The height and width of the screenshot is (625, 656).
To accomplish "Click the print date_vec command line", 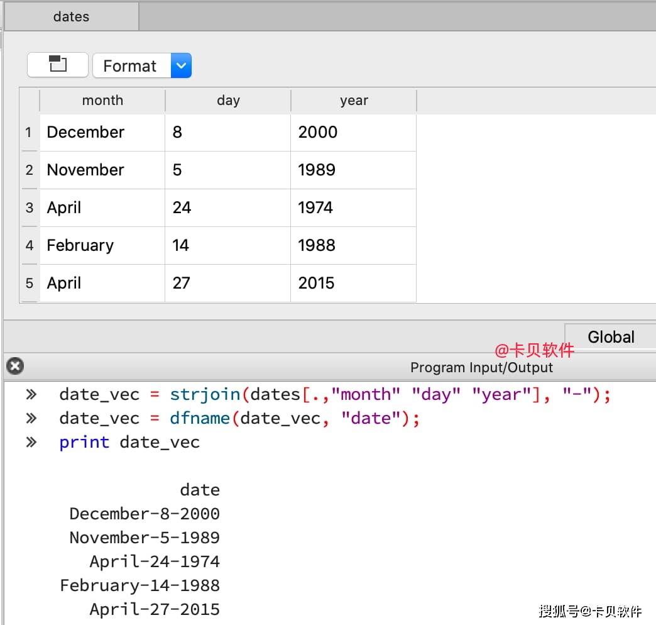I will point(129,442).
